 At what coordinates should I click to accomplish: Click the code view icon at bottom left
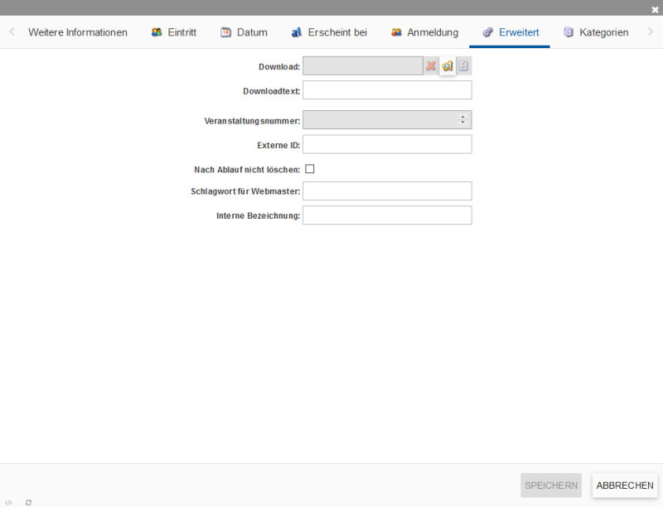pos(8,502)
